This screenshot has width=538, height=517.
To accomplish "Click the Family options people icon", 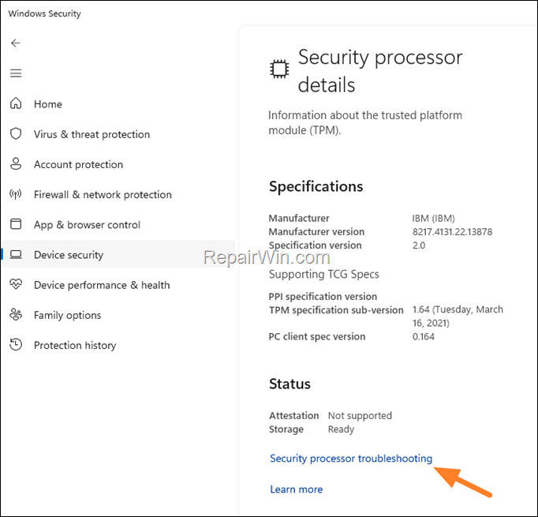I will 16,314.
